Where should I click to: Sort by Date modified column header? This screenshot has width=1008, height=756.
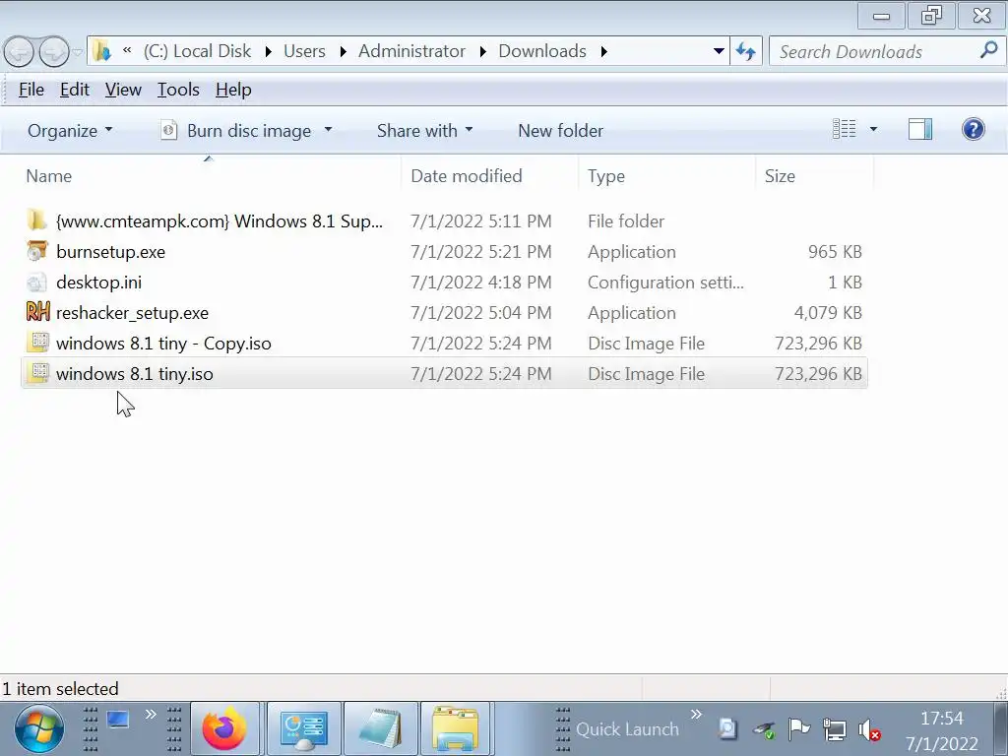click(490, 175)
